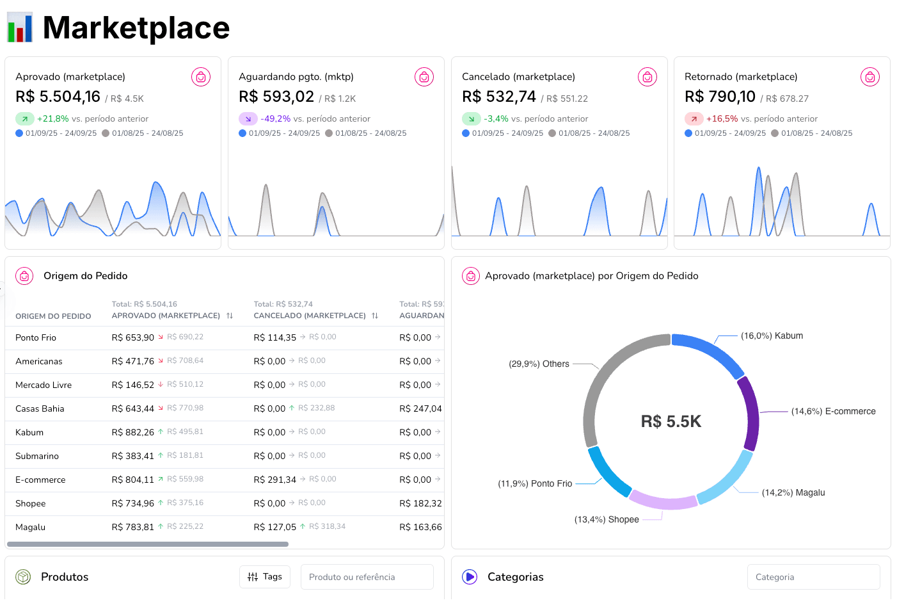Screen dimensions: 897x614
Task: Click the Produto ou referência search field
Action: (x=367, y=577)
